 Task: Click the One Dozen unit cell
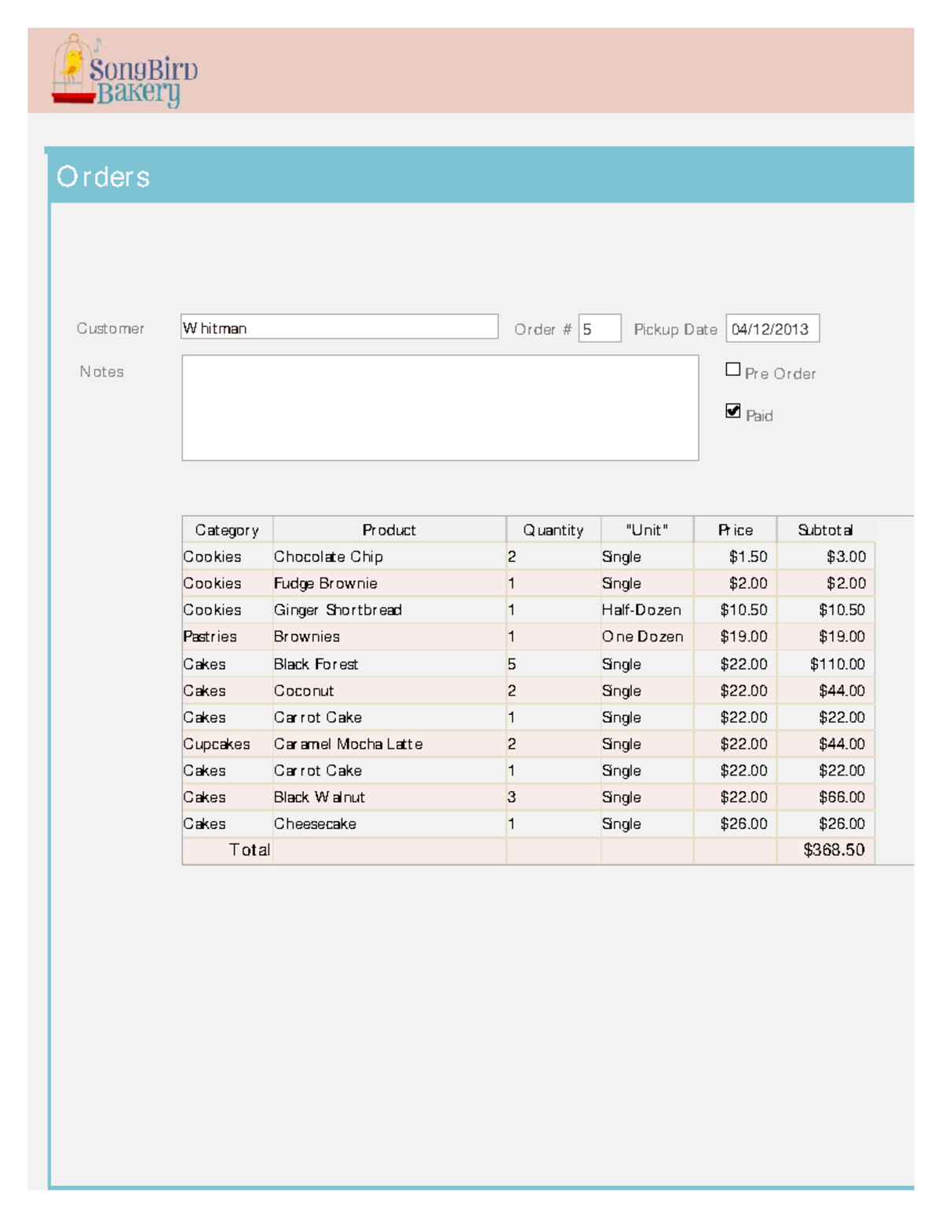[x=647, y=637]
